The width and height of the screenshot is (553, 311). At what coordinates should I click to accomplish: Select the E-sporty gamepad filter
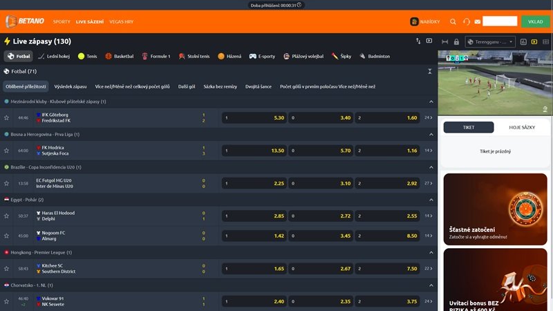point(262,56)
